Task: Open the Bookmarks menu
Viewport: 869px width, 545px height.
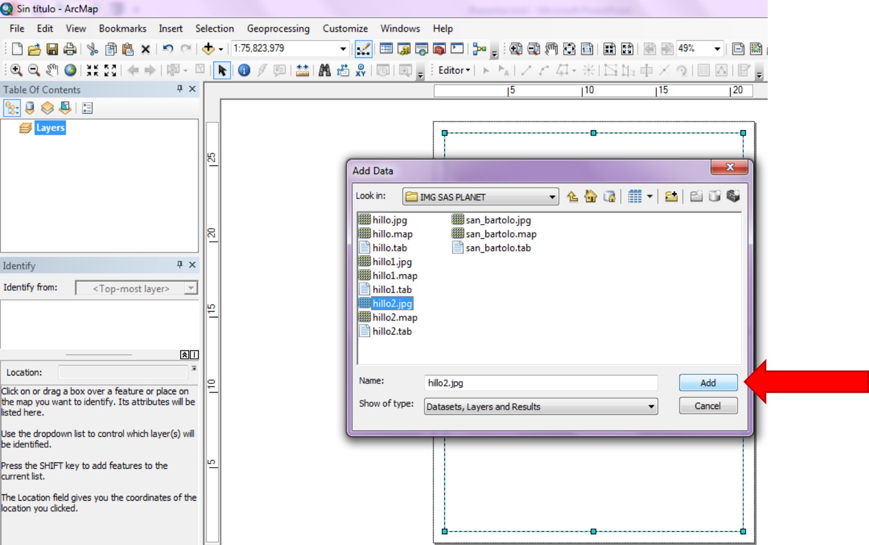Action: point(122,28)
